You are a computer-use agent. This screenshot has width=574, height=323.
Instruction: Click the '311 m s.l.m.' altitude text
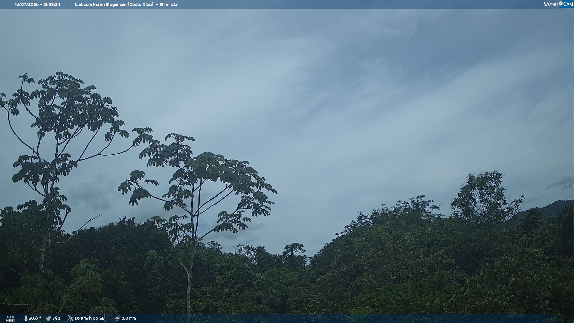170,4
